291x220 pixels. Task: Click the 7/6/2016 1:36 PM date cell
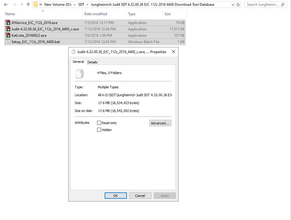pyautogui.click(x=98, y=35)
